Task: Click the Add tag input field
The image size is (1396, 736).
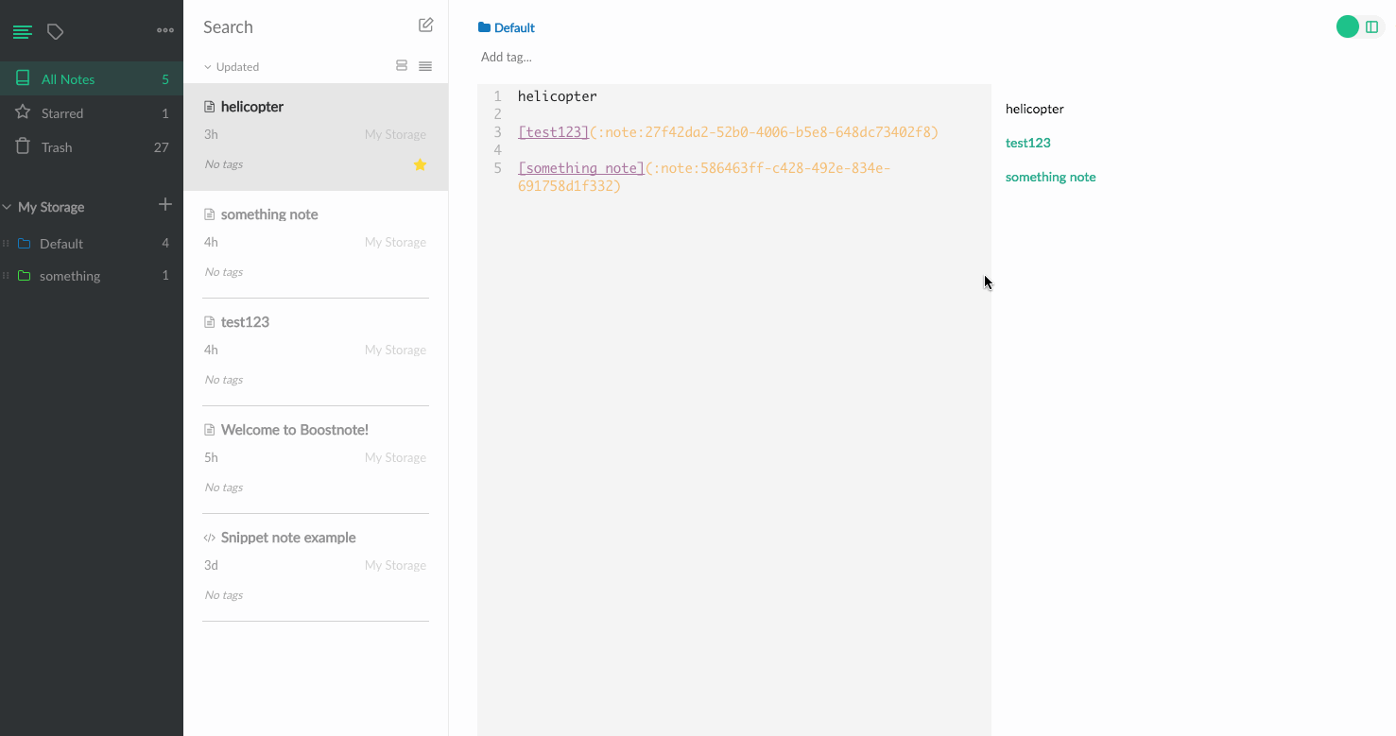Action: tap(507, 57)
